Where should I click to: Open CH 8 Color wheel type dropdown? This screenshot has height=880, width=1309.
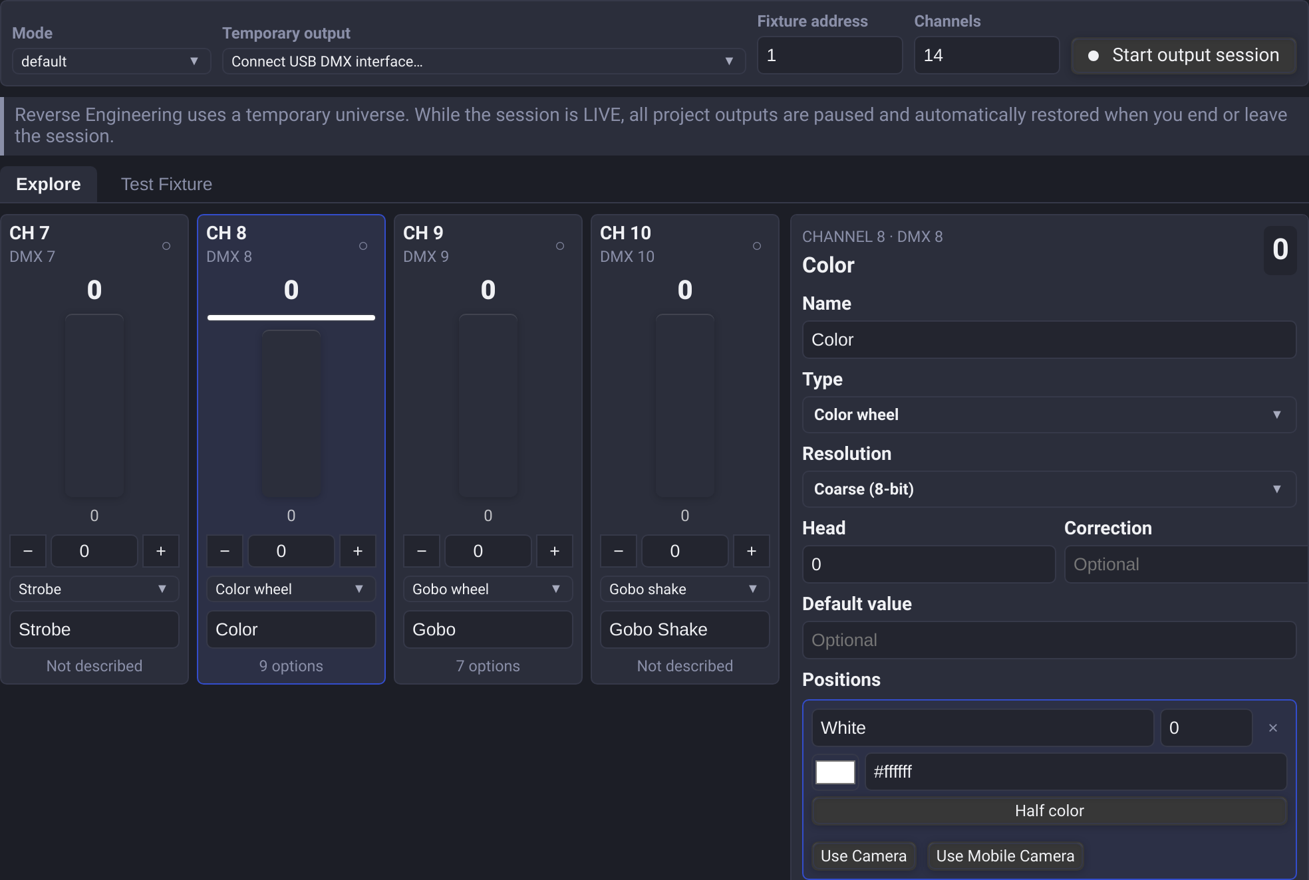click(291, 589)
